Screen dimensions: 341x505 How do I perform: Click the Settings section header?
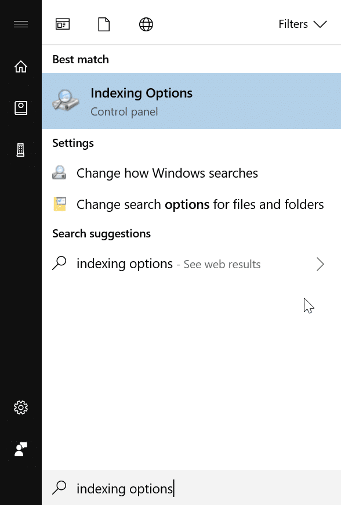[x=73, y=142]
